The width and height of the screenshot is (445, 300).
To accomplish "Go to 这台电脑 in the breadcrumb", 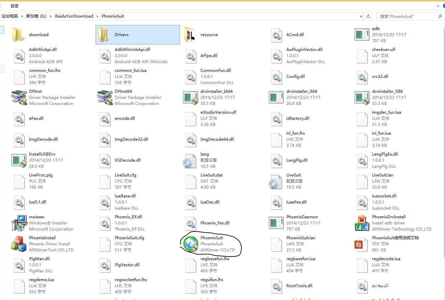I will [x=10, y=16].
